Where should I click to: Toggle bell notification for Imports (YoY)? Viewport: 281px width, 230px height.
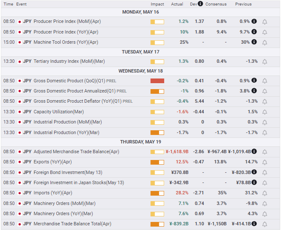pos(264,193)
